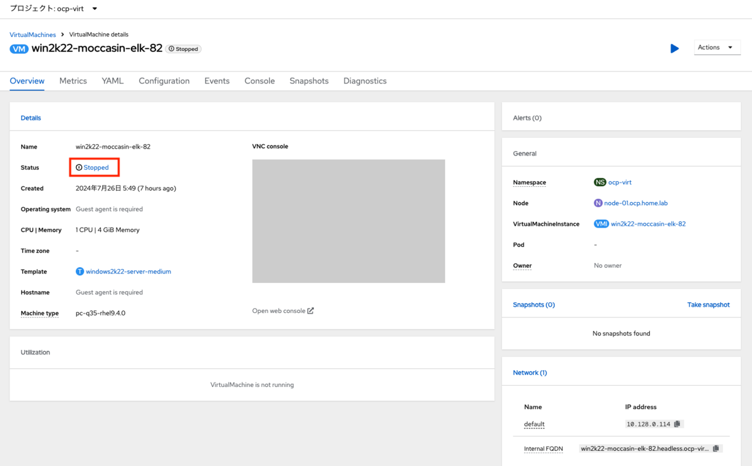This screenshot has height=466, width=752.
Task: Open the Diagnostics tab
Action: click(365, 81)
